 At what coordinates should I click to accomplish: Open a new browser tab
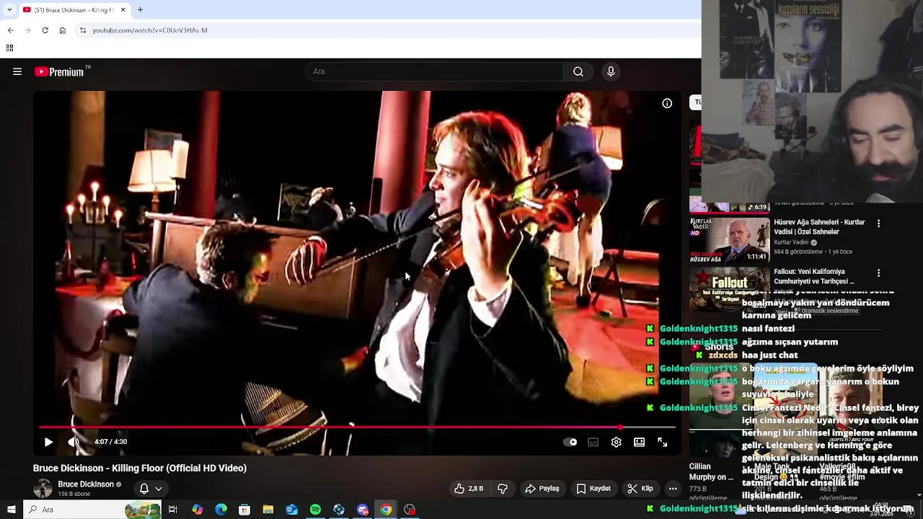pos(140,9)
